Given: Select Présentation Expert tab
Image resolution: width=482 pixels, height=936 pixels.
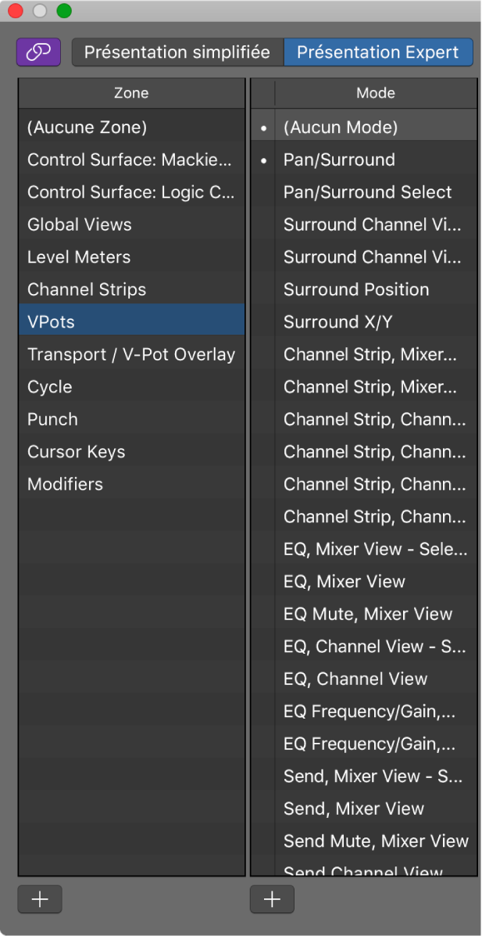Looking at the screenshot, I should click(x=378, y=52).
